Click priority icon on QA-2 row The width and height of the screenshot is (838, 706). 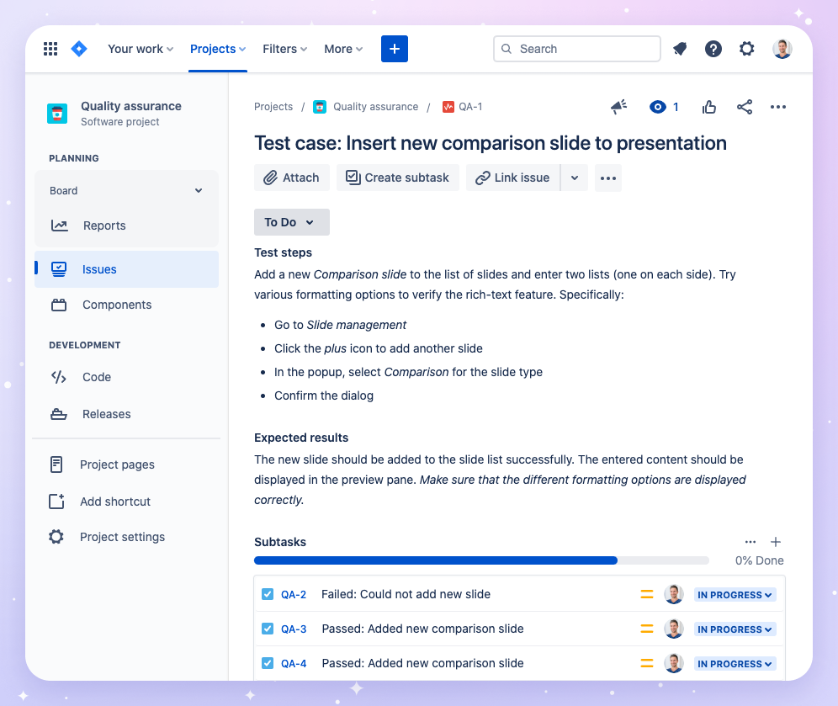tap(647, 594)
